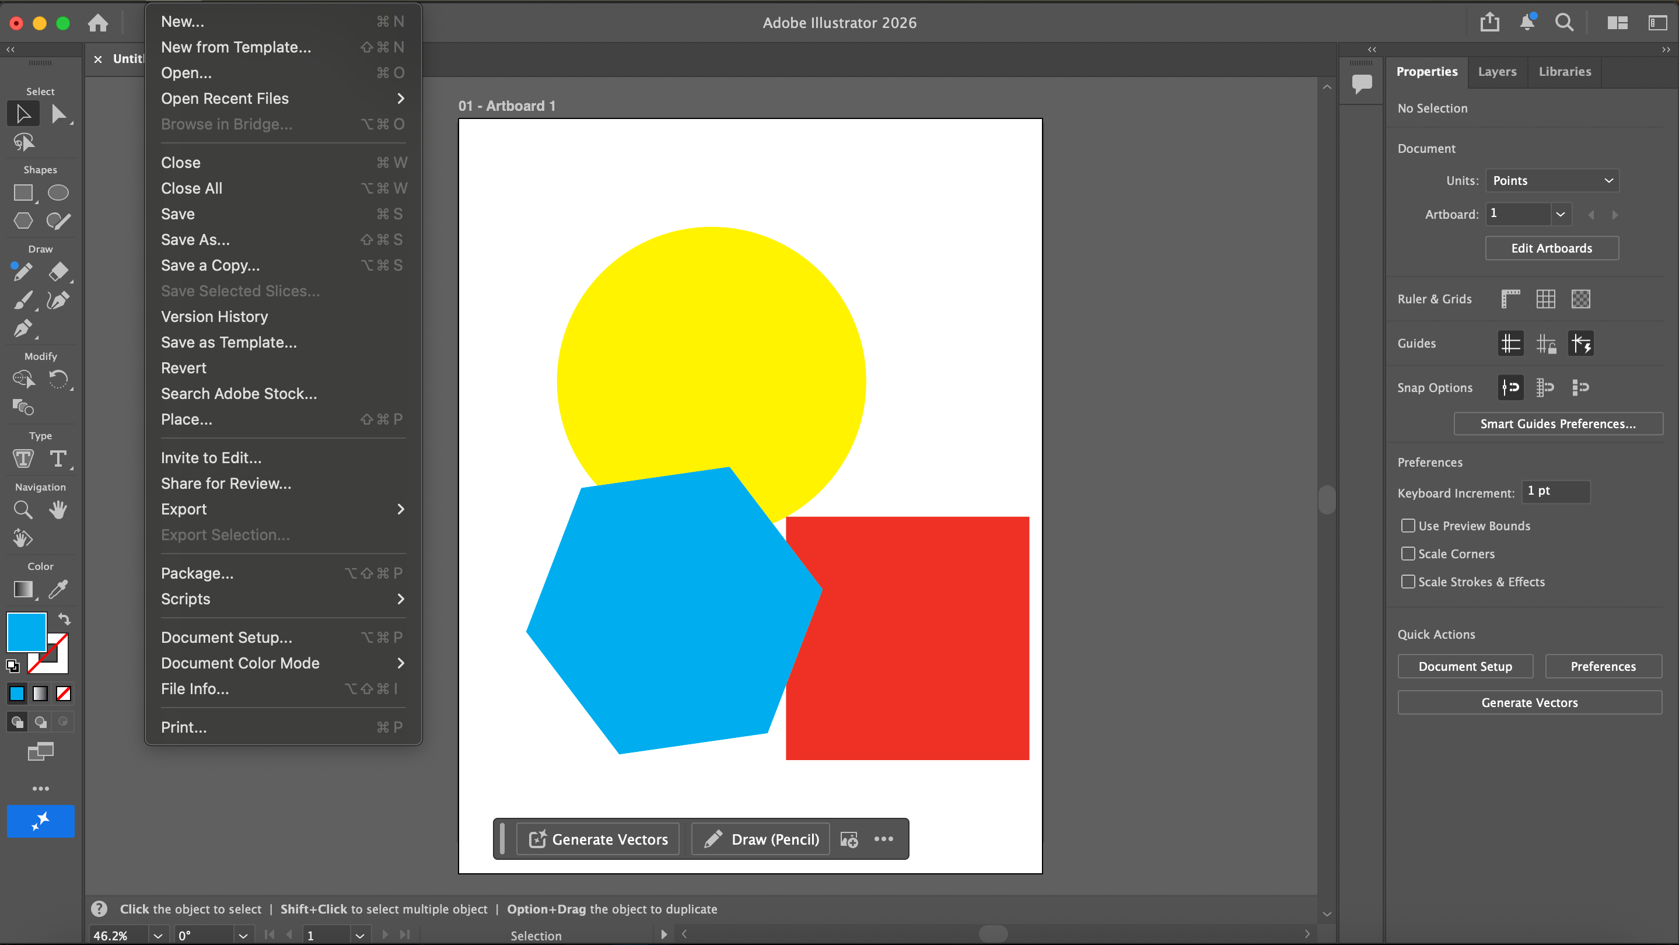Click the Keyboard Increment input field
This screenshot has height=945, width=1679.
[x=1555, y=491]
